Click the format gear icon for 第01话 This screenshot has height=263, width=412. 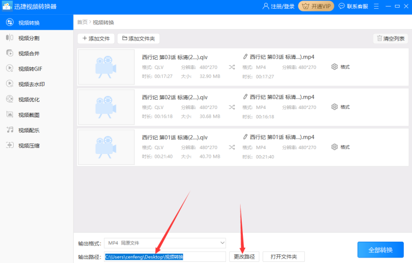334,147
